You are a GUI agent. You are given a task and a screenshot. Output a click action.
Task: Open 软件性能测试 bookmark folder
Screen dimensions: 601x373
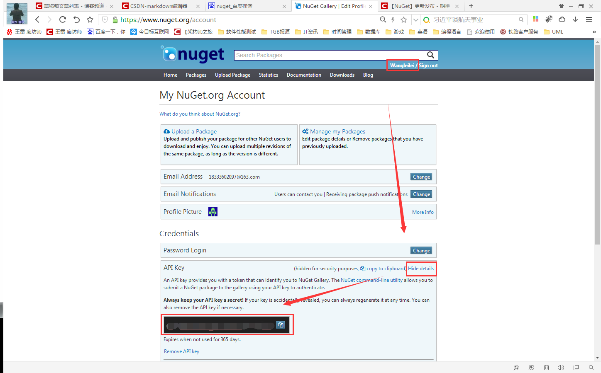click(237, 32)
